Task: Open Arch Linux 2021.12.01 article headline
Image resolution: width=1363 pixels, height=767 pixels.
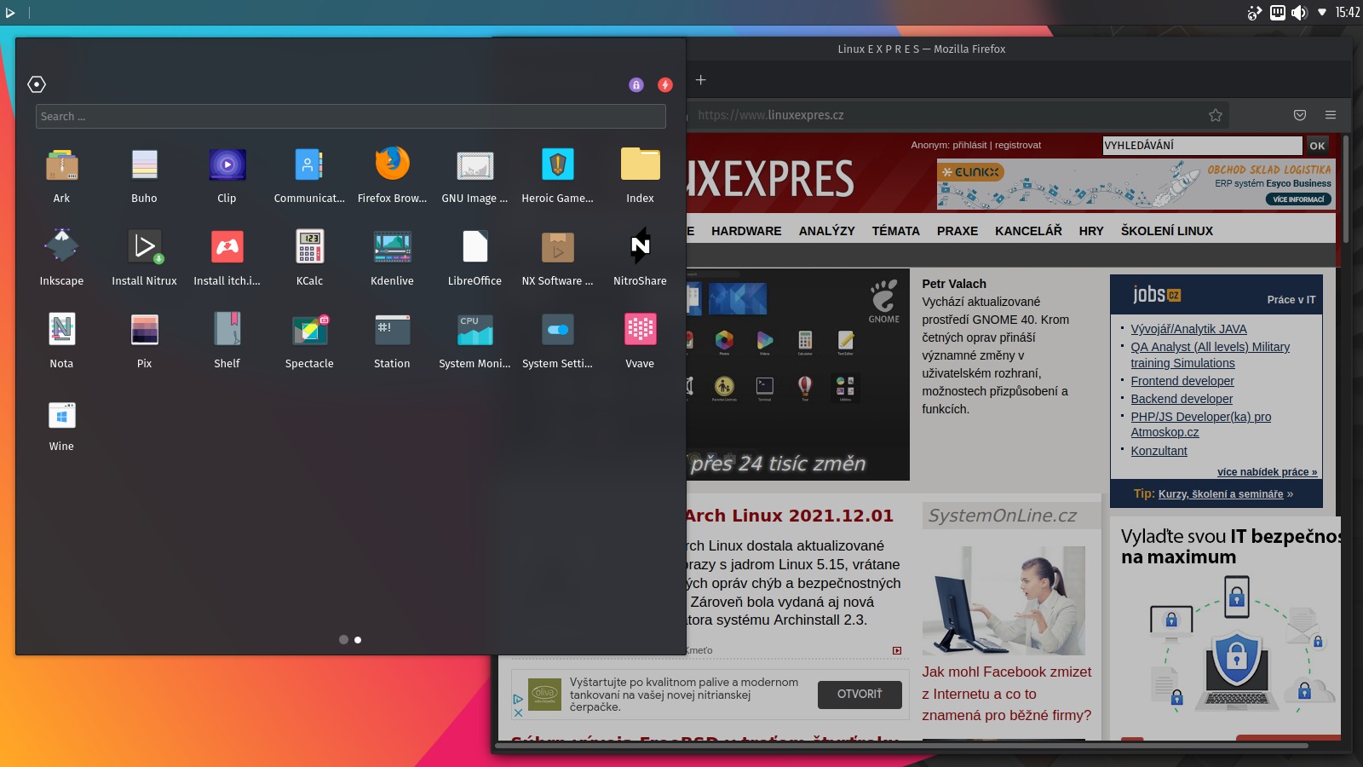Action: tap(789, 516)
